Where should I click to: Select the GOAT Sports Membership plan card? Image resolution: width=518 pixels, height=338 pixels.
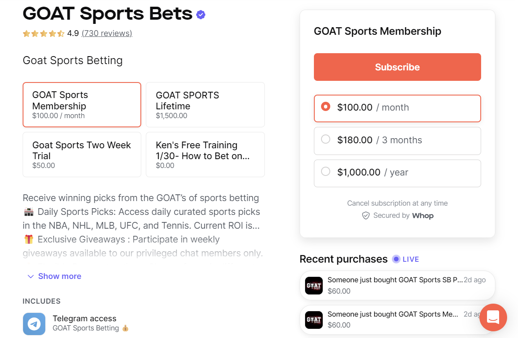click(82, 104)
